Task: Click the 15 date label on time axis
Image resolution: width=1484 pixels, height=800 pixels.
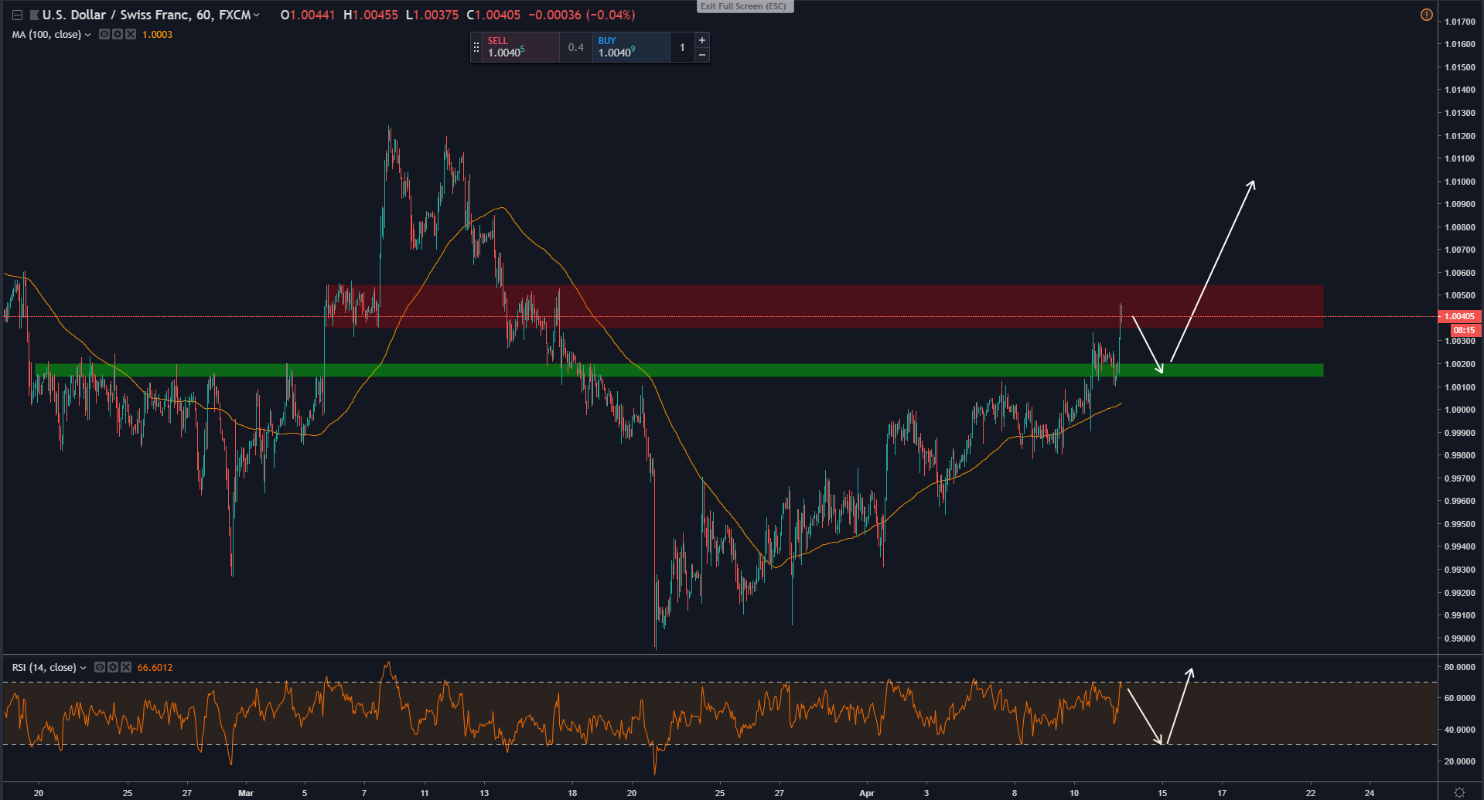Action: pos(1162,793)
